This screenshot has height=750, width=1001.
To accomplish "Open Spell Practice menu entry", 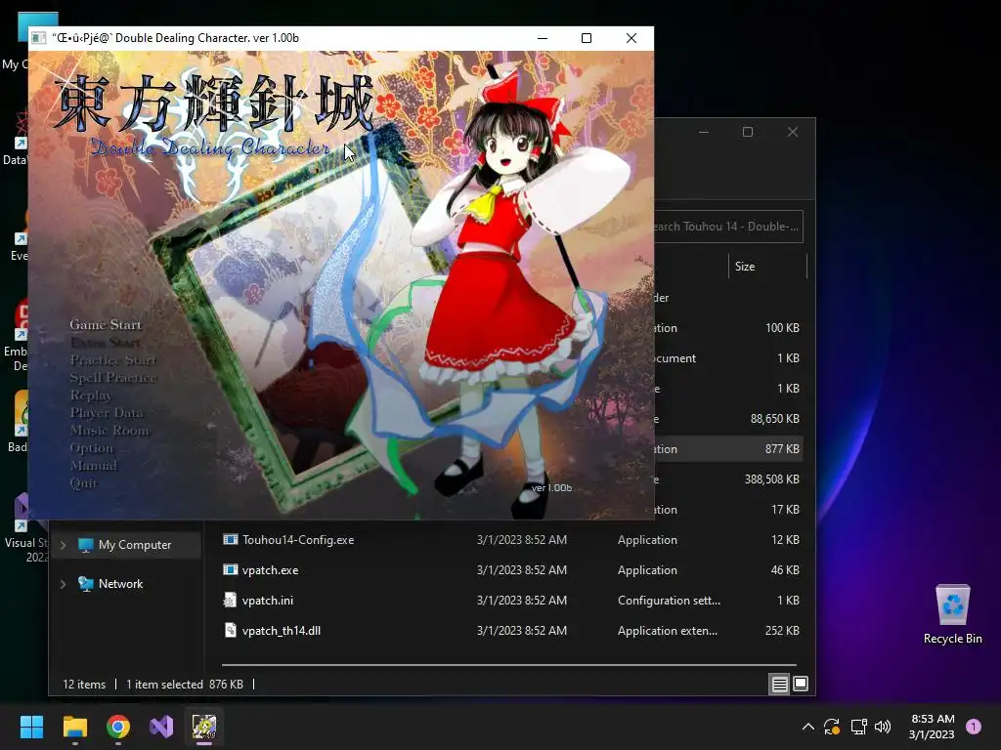I will 112,378.
